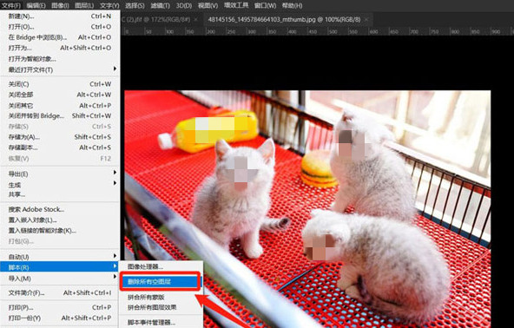Expand 导入(M) submenu

60,279
